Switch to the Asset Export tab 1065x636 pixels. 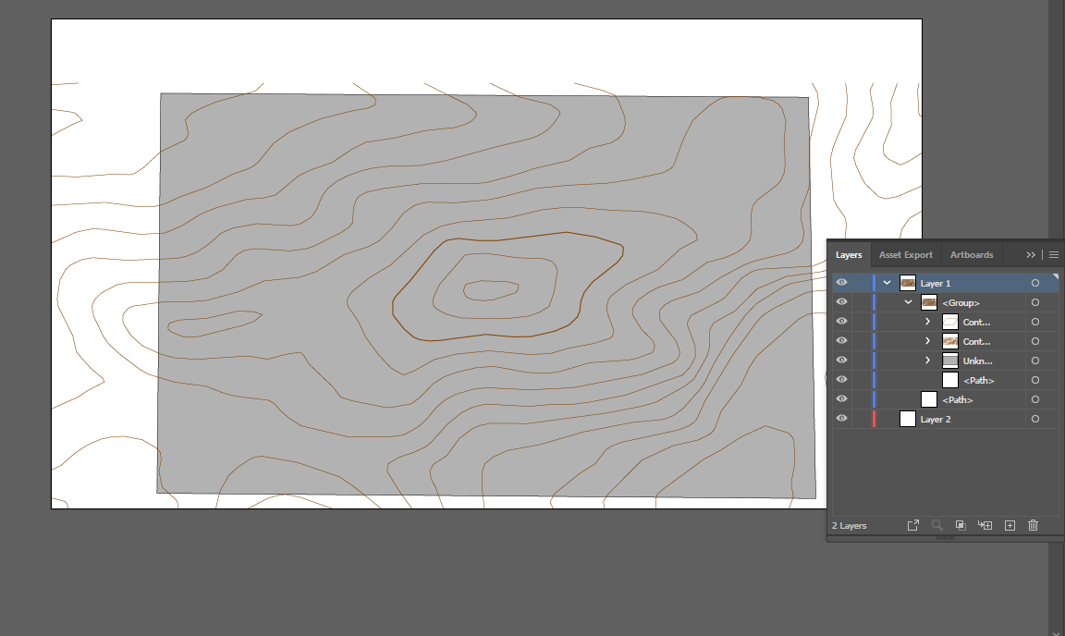click(x=905, y=255)
